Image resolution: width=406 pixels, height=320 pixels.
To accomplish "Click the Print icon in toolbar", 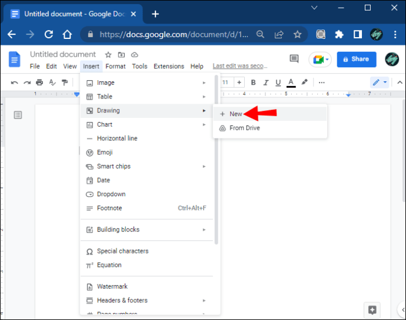I will click(x=39, y=83).
